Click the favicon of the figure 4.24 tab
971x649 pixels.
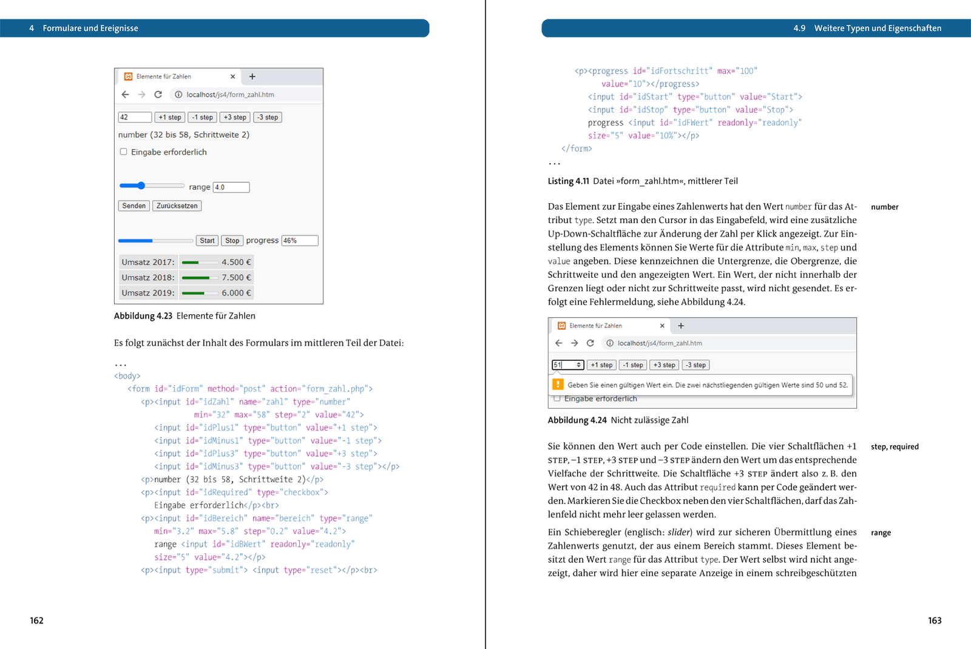pos(561,326)
